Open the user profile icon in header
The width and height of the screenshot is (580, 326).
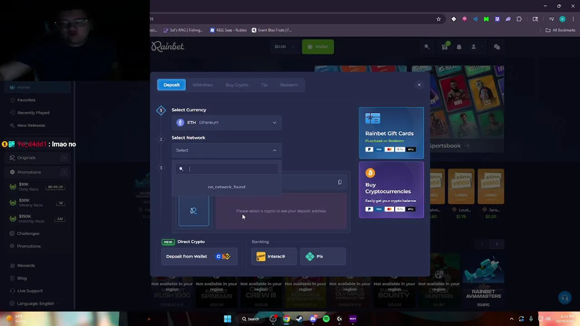474,47
